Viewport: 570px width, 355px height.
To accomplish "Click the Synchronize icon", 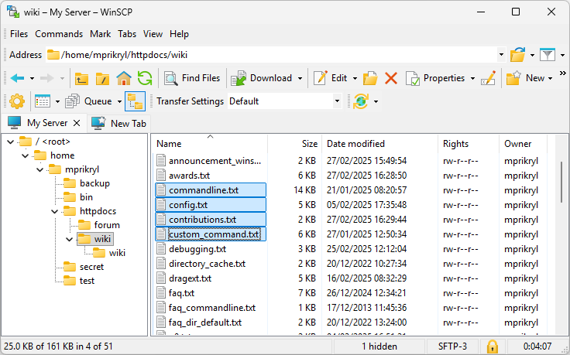I will click(360, 101).
